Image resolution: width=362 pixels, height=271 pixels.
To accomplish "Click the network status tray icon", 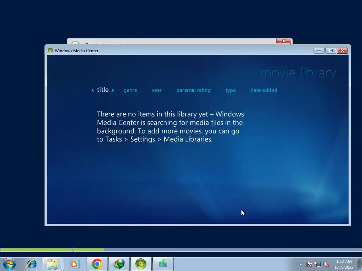I will [x=318, y=264].
